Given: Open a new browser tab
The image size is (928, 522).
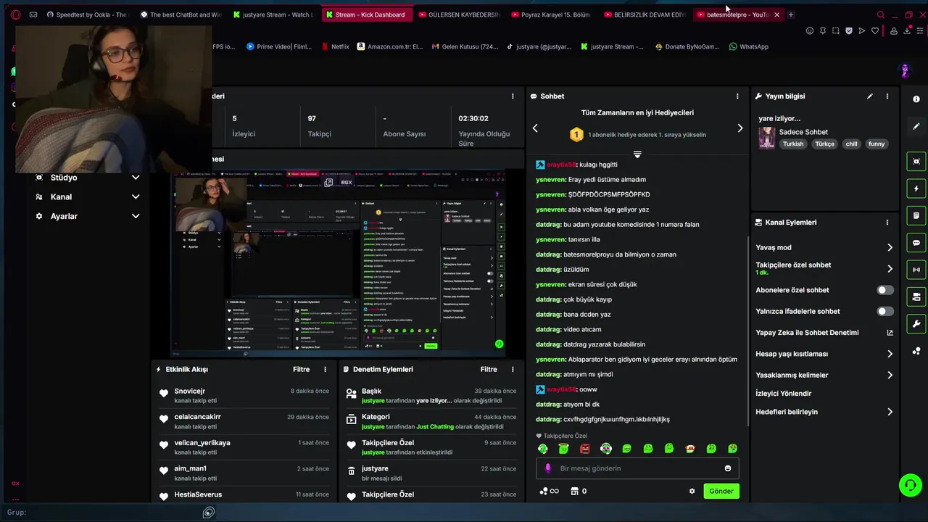Looking at the screenshot, I should [x=790, y=14].
